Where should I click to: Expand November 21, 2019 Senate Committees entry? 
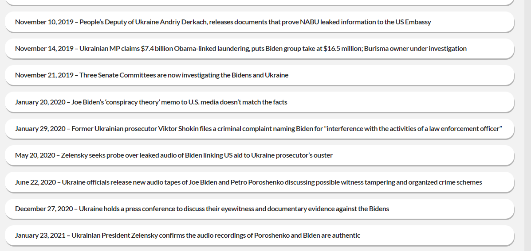click(260, 75)
